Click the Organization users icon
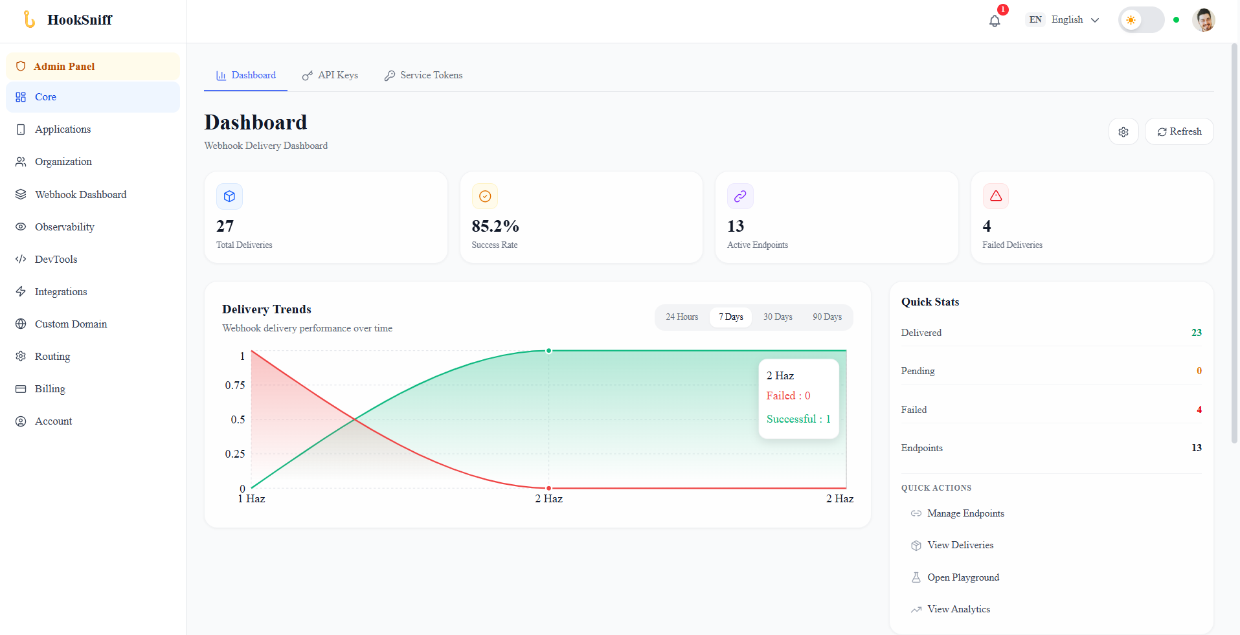1240x635 pixels. pyautogui.click(x=21, y=162)
